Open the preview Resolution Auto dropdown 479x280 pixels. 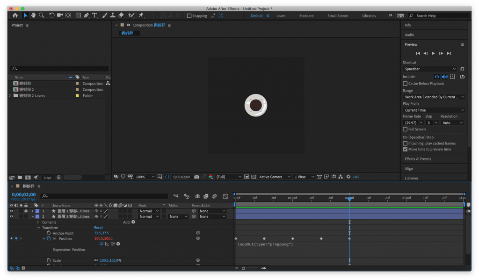[452, 123]
